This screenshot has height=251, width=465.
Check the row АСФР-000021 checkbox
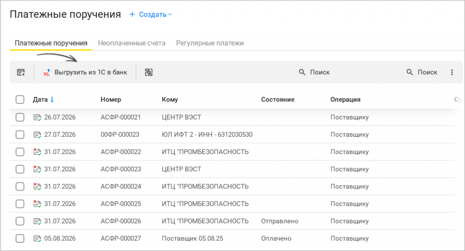tap(20, 117)
